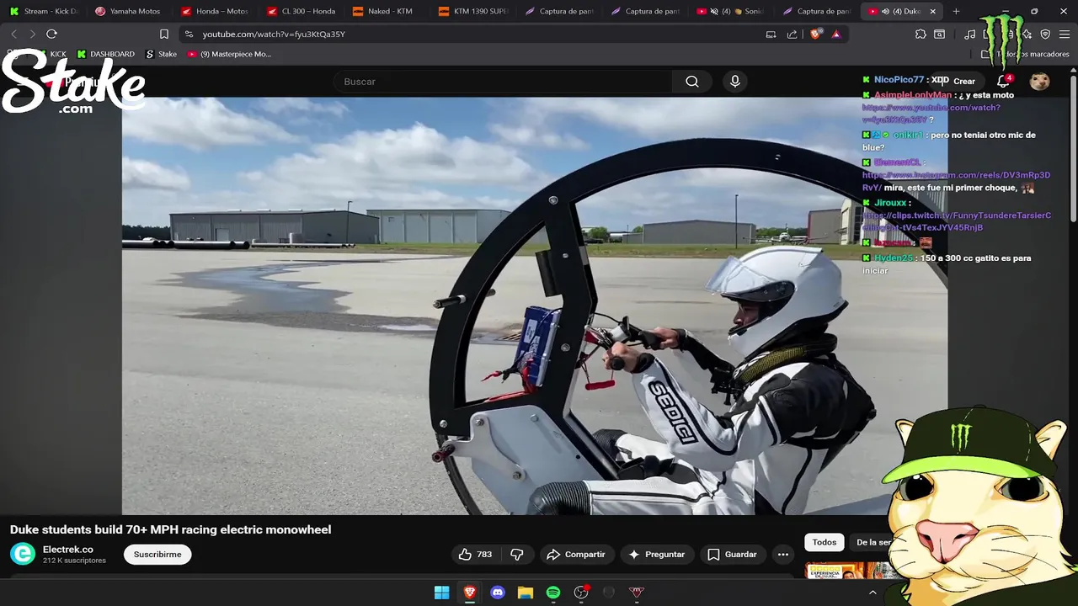Click Preguntar ask button
This screenshot has width=1078, height=606.
pyautogui.click(x=657, y=555)
